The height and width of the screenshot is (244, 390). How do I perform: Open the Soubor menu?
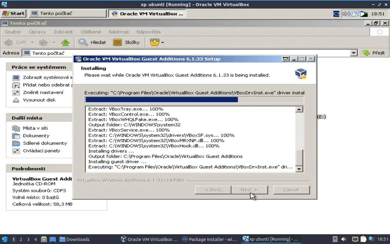coord(13,32)
